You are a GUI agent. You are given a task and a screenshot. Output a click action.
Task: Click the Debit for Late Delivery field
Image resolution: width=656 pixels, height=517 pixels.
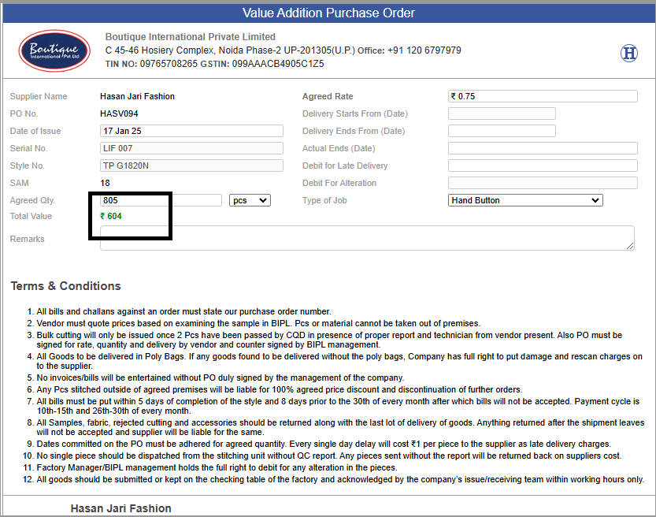[x=543, y=166]
